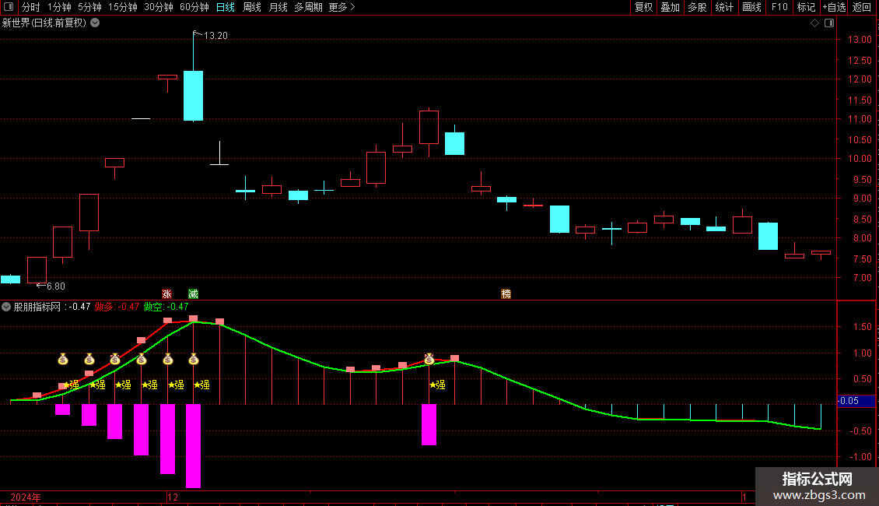Expand dropdown next to 新世界(日线.前复权)

[x=96, y=23]
